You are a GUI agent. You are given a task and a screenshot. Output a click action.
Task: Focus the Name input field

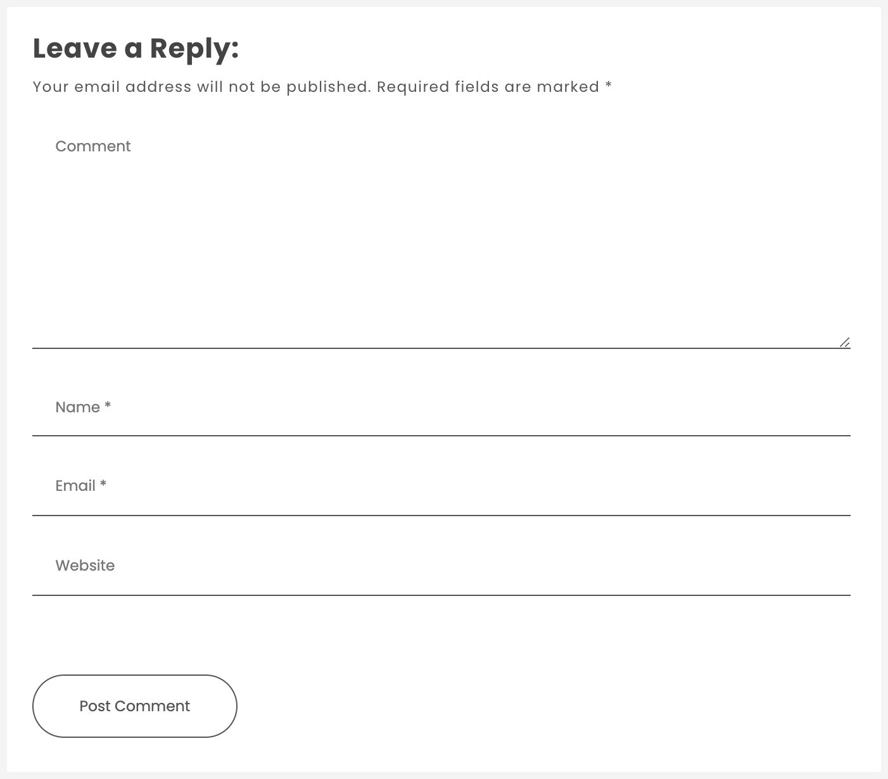tap(441, 407)
